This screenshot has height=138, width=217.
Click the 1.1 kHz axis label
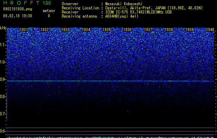(3, 45)
